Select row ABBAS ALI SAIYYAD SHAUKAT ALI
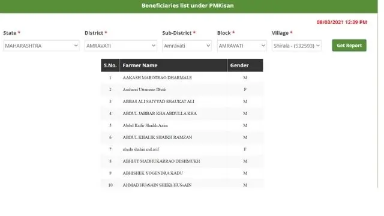 tap(182, 101)
